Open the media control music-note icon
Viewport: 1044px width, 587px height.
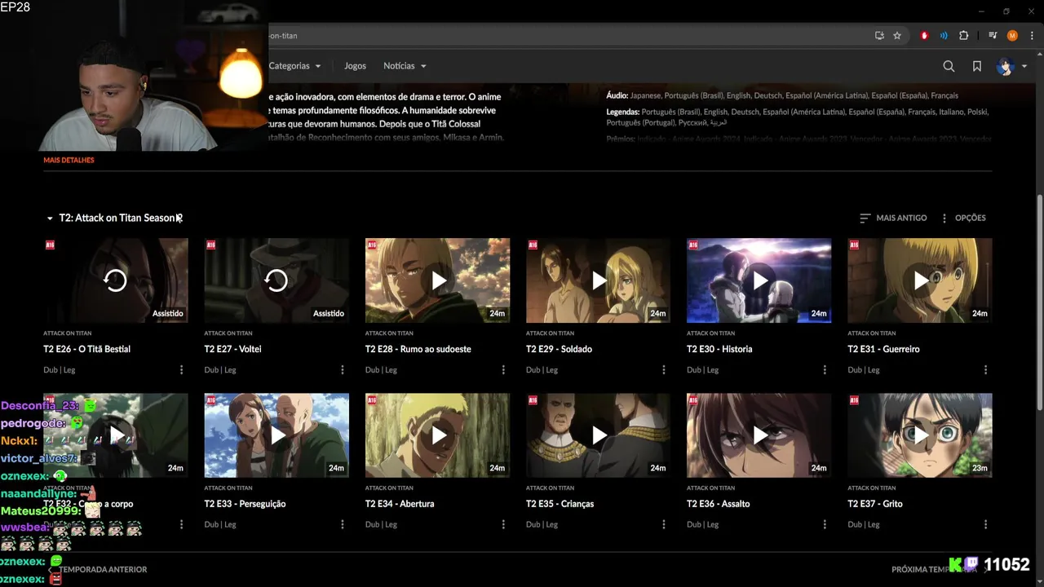tap(993, 36)
